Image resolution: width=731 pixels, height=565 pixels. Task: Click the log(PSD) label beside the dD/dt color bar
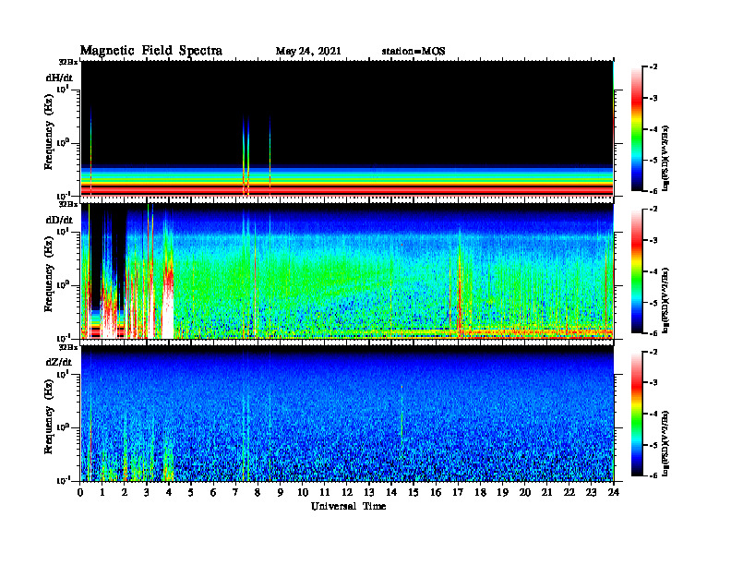tap(665, 300)
